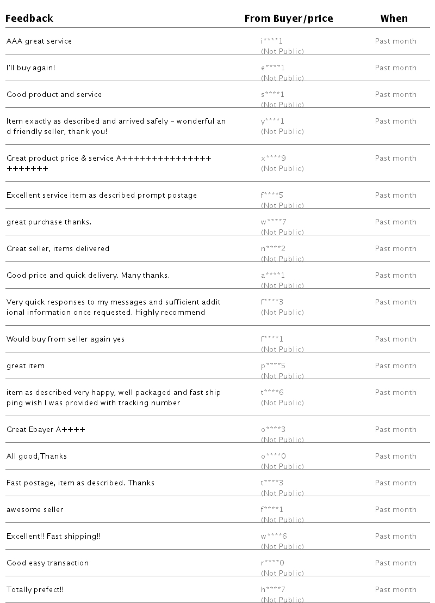Select the 'Great Ebayer A++++' comment
Viewport: 435px width, 603px height.
click(x=46, y=430)
